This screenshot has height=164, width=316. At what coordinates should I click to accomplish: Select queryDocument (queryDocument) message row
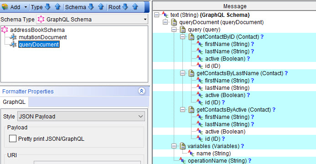(222, 22)
